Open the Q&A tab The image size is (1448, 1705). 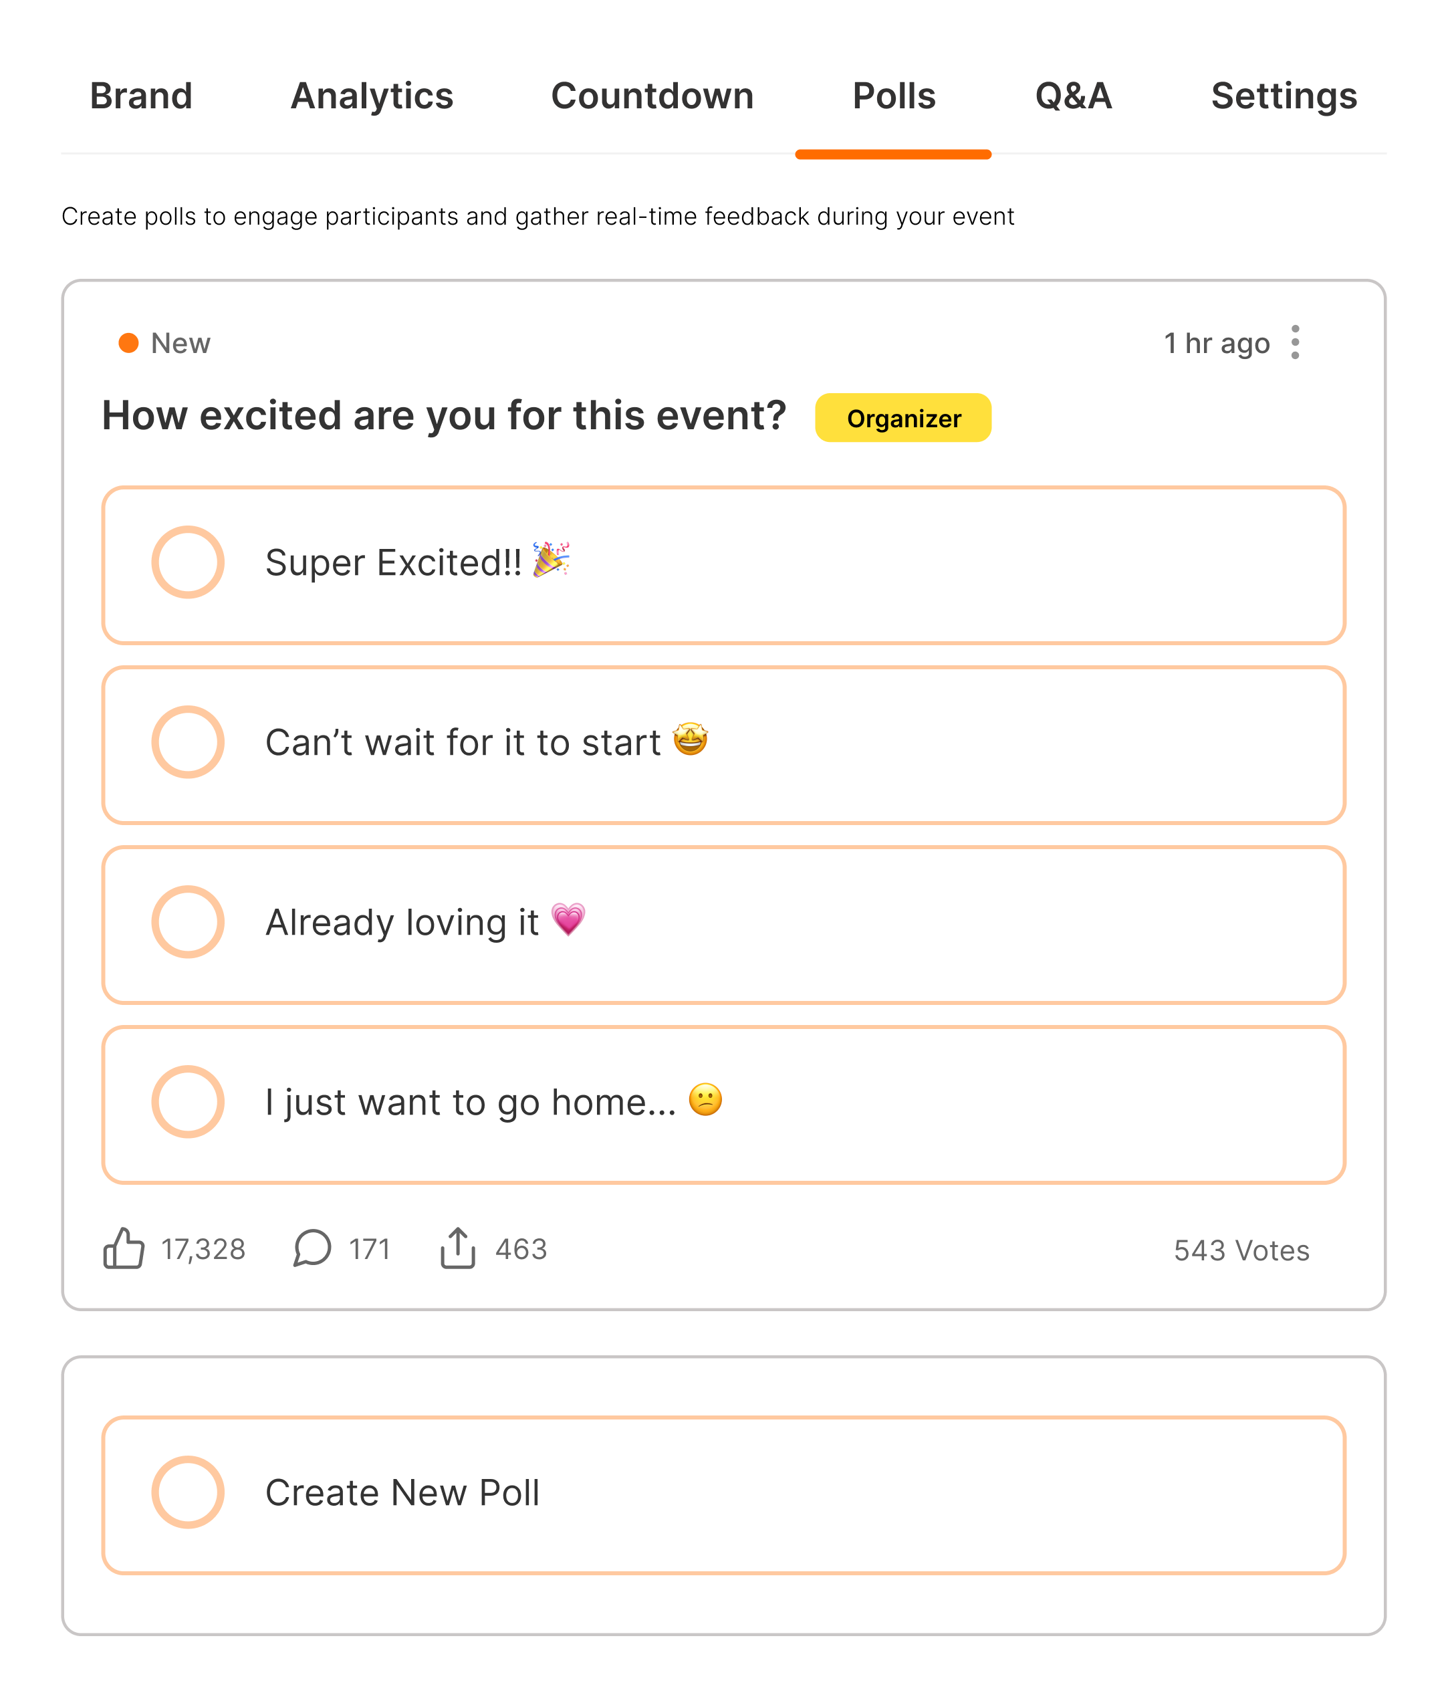(1074, 96)
